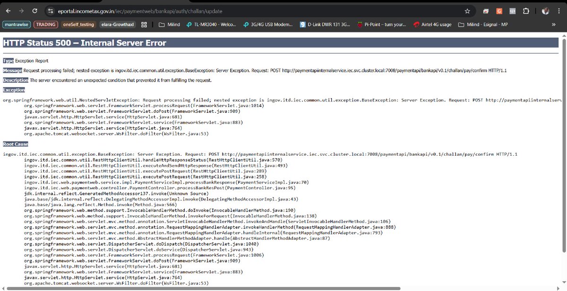Open the Extensions puzzle-piece menu

[x=526, y=11]
